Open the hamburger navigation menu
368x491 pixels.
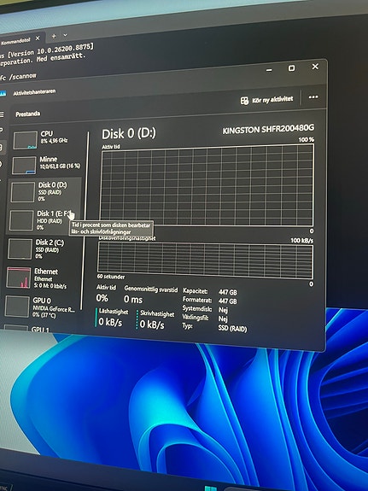2,115
